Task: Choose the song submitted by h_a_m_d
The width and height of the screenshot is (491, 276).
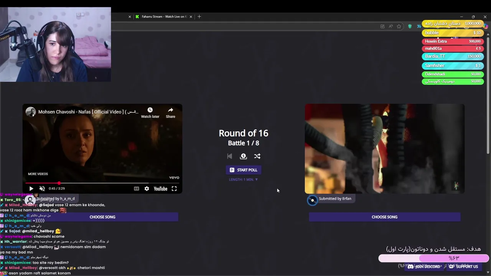Action: click(102, 217)
